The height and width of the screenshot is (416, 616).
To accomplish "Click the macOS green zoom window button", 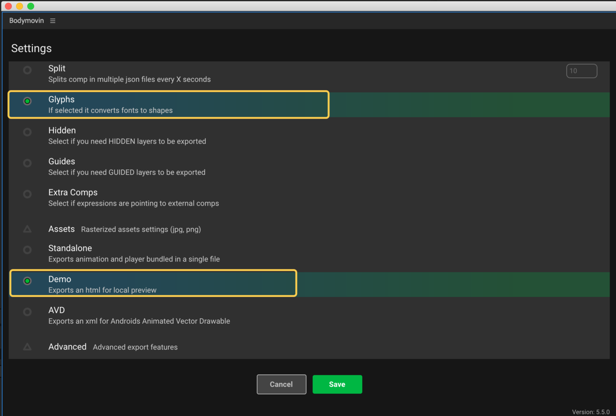I will tap(31, 6).
